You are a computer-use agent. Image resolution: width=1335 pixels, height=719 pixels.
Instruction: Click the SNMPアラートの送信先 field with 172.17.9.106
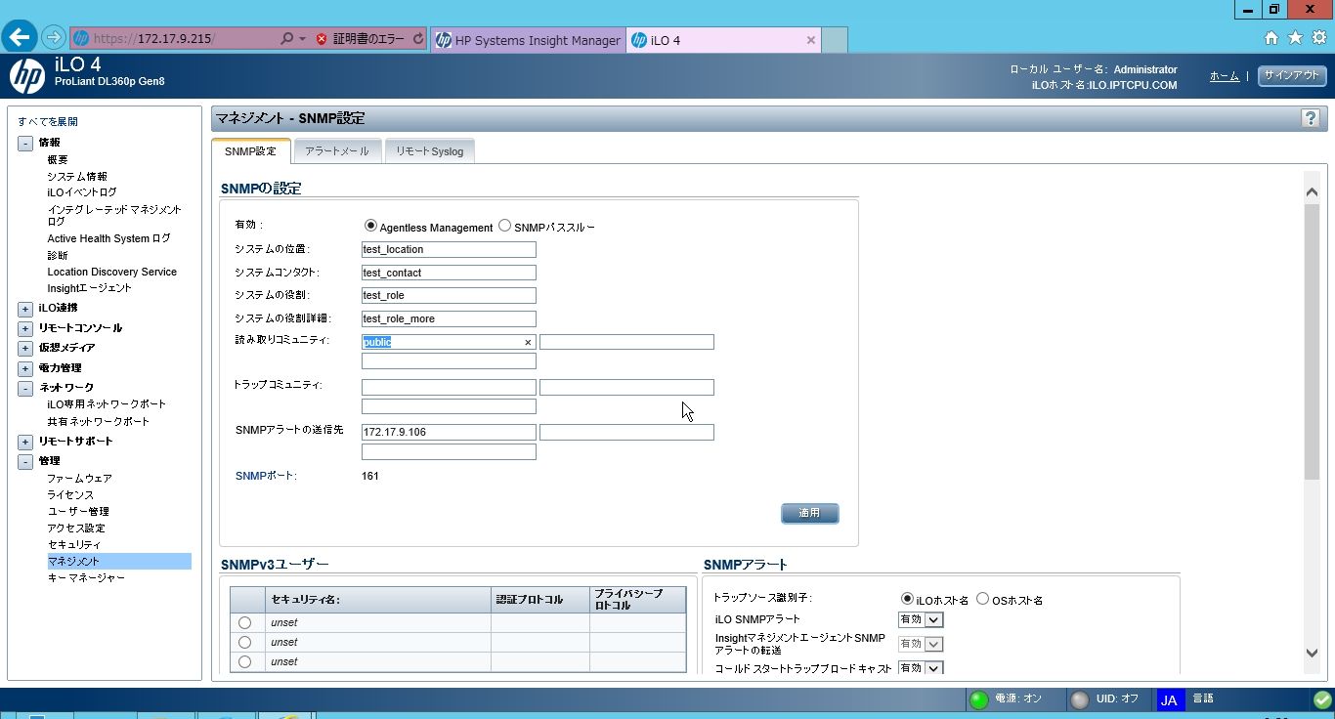click(449, 432)
